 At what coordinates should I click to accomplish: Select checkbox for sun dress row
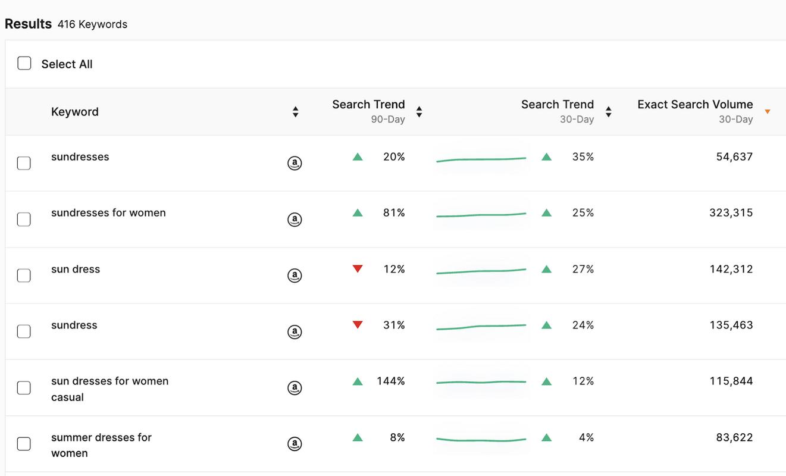point(24,275)
